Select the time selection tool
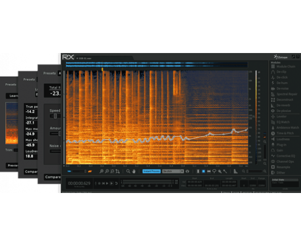The height and width of the screenshot is (246, 301). coord(198,171)
